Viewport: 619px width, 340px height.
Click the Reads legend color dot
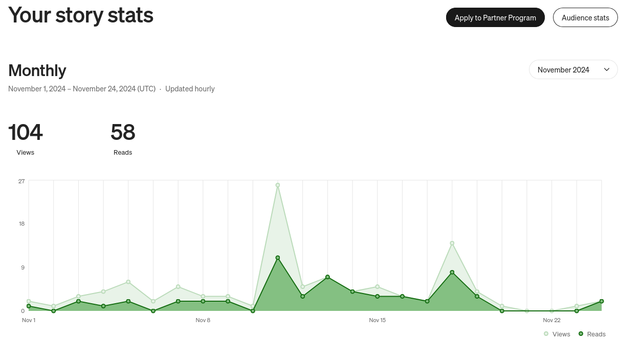pos(581,334)
